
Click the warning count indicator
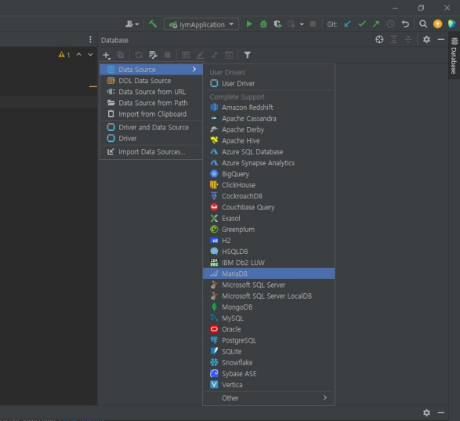click(x=64, y=55)
